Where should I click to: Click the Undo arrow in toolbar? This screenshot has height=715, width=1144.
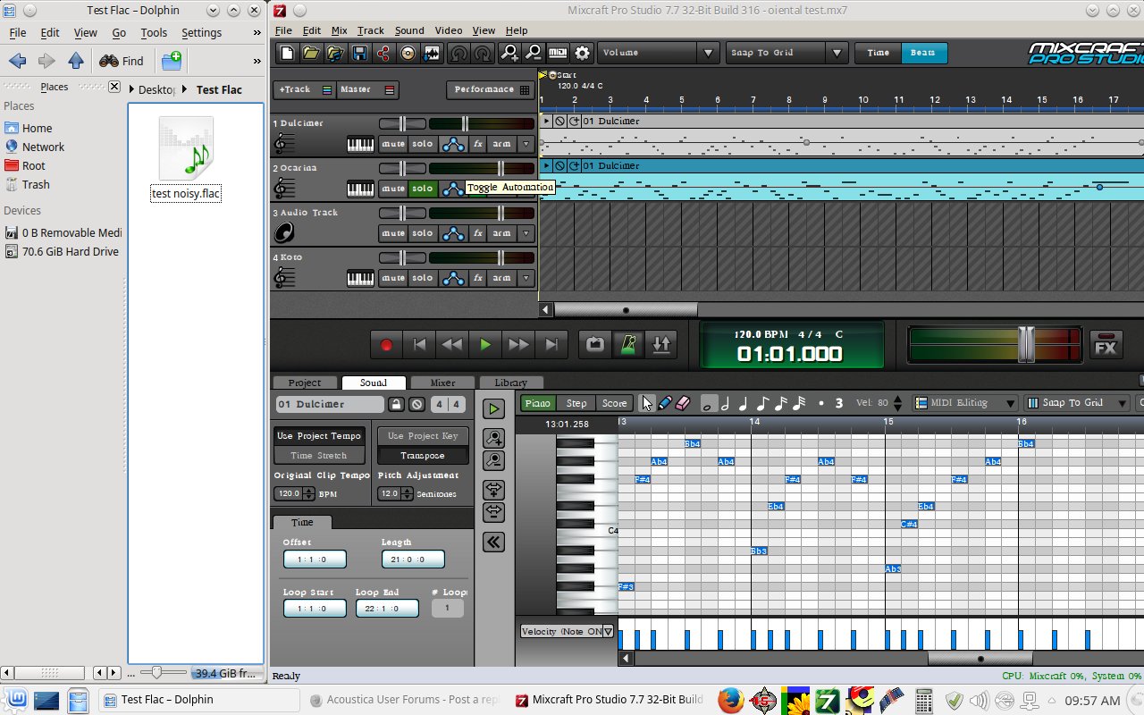(458, 53)
